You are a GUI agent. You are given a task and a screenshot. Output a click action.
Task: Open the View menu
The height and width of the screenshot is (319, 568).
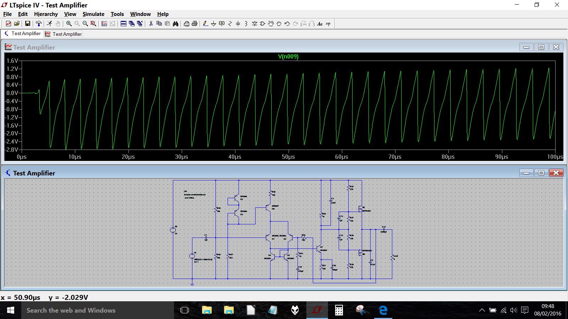click(x=70, y=14)
